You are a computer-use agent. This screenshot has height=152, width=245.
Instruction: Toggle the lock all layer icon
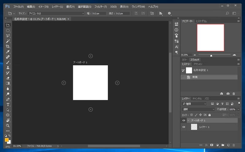209,115
